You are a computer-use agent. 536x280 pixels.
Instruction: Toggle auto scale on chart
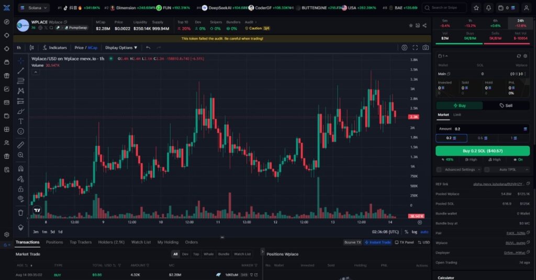point(424,232)
